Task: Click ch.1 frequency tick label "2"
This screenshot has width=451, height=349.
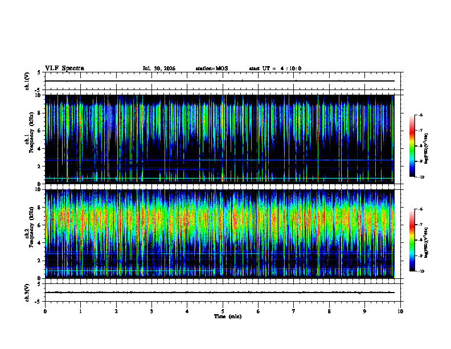Action: click(x=40, y=167)
